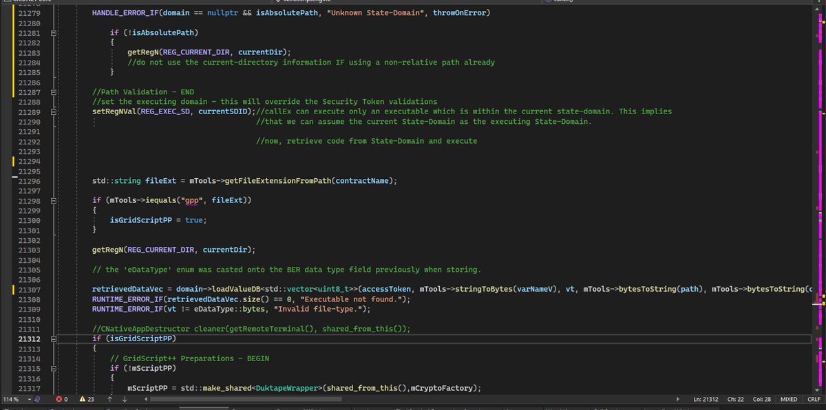Go to previous issue with up arrow

coord(110,399)
